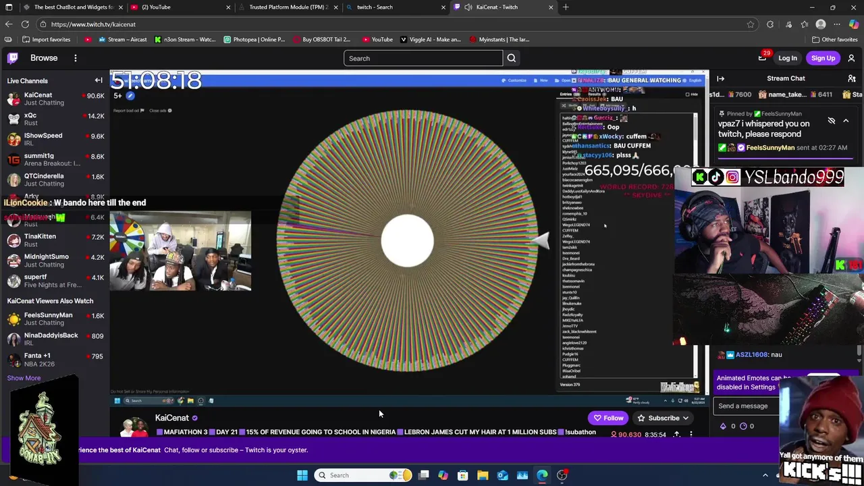
Task: Open MidnightSumo channel in sidebar
Action: 54,261
